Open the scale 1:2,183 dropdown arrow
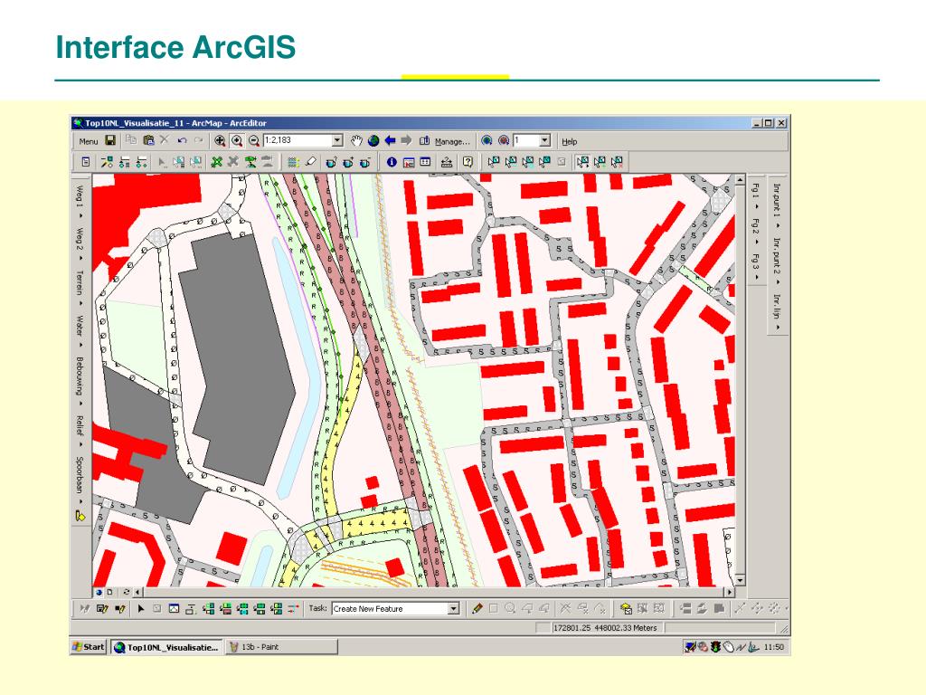Viewport: 926px width, 695px height. click(337, 140)
